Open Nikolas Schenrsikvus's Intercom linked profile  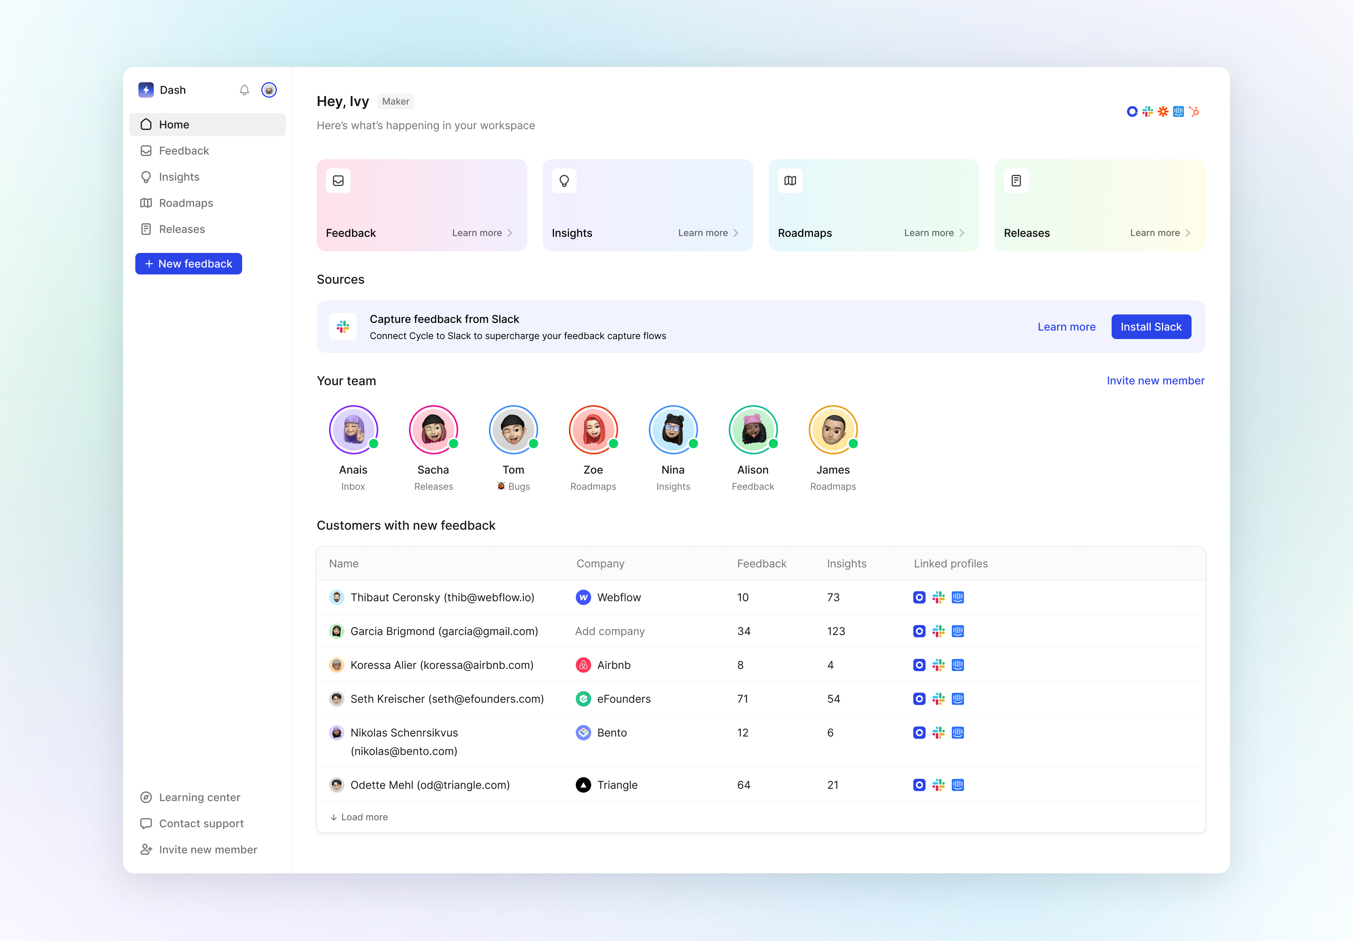tap(957, 732)
